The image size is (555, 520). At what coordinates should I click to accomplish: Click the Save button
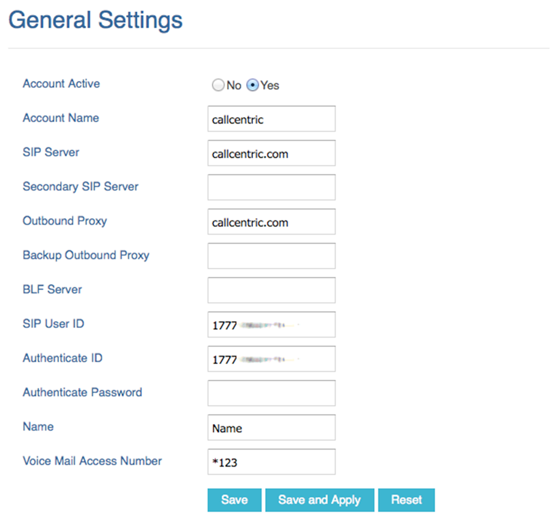pyautogui.click(x=234, y=500)
